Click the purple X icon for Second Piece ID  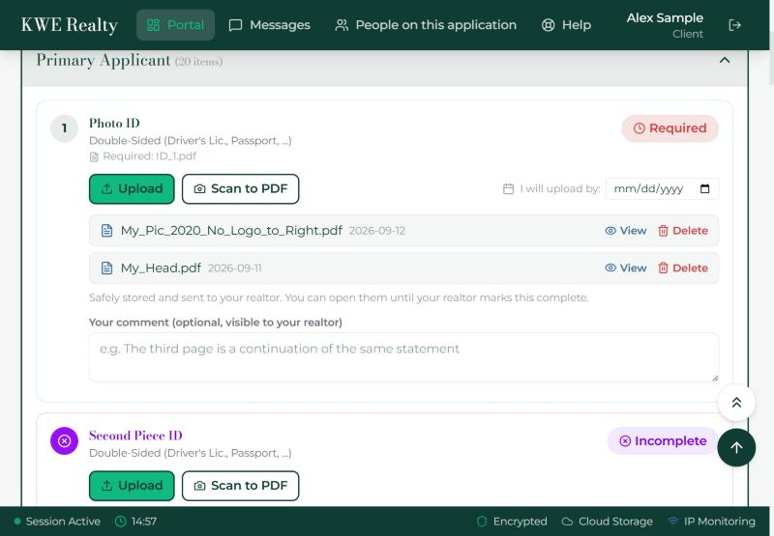point(64,441)
